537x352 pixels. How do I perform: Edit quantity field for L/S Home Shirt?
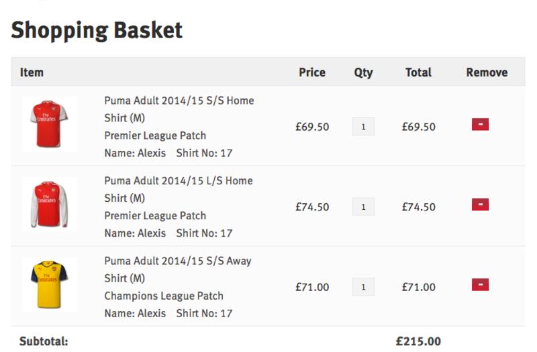point(363,207)
